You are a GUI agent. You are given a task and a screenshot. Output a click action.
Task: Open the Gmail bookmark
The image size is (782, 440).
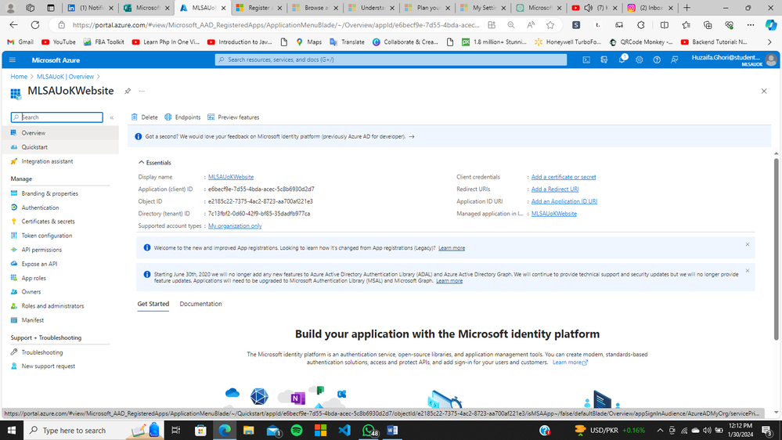coord(20,42)
